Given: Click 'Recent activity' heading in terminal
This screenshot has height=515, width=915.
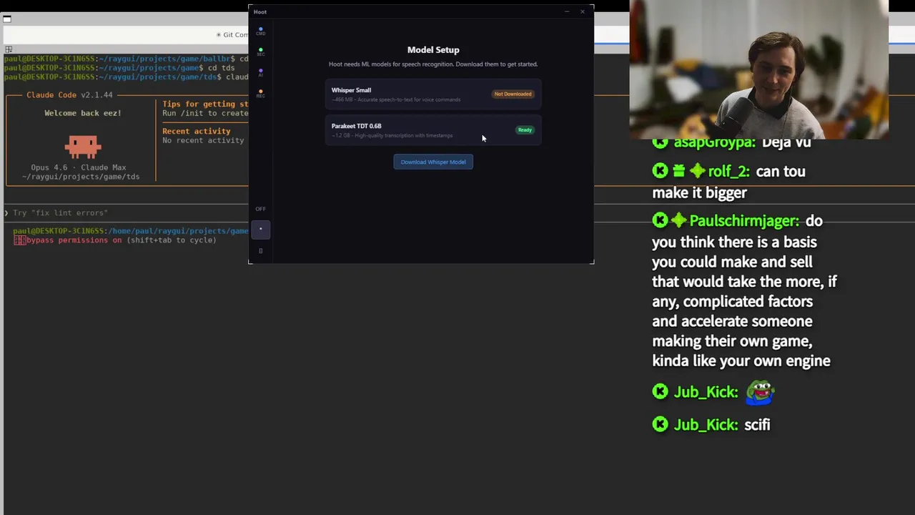Looking at the screenshot, I should 197,132.
